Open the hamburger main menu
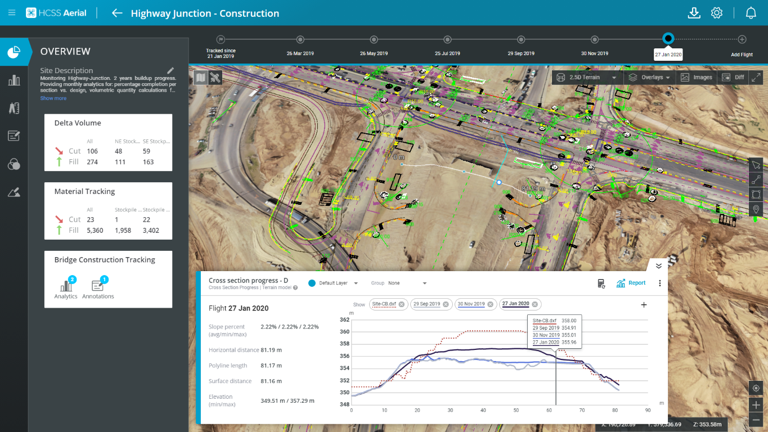This screenshot has width=768, height=432. click(12, 13)
